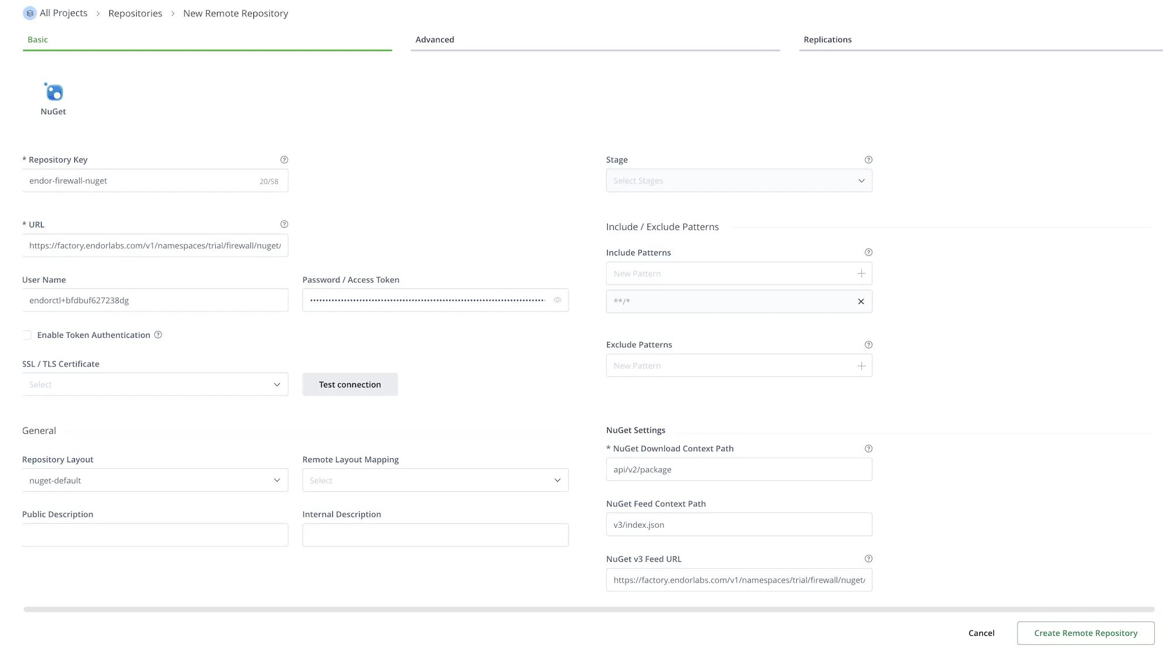Reveal password with the eye icon
The image size is (1163, 661).
[x=558, y=300]
